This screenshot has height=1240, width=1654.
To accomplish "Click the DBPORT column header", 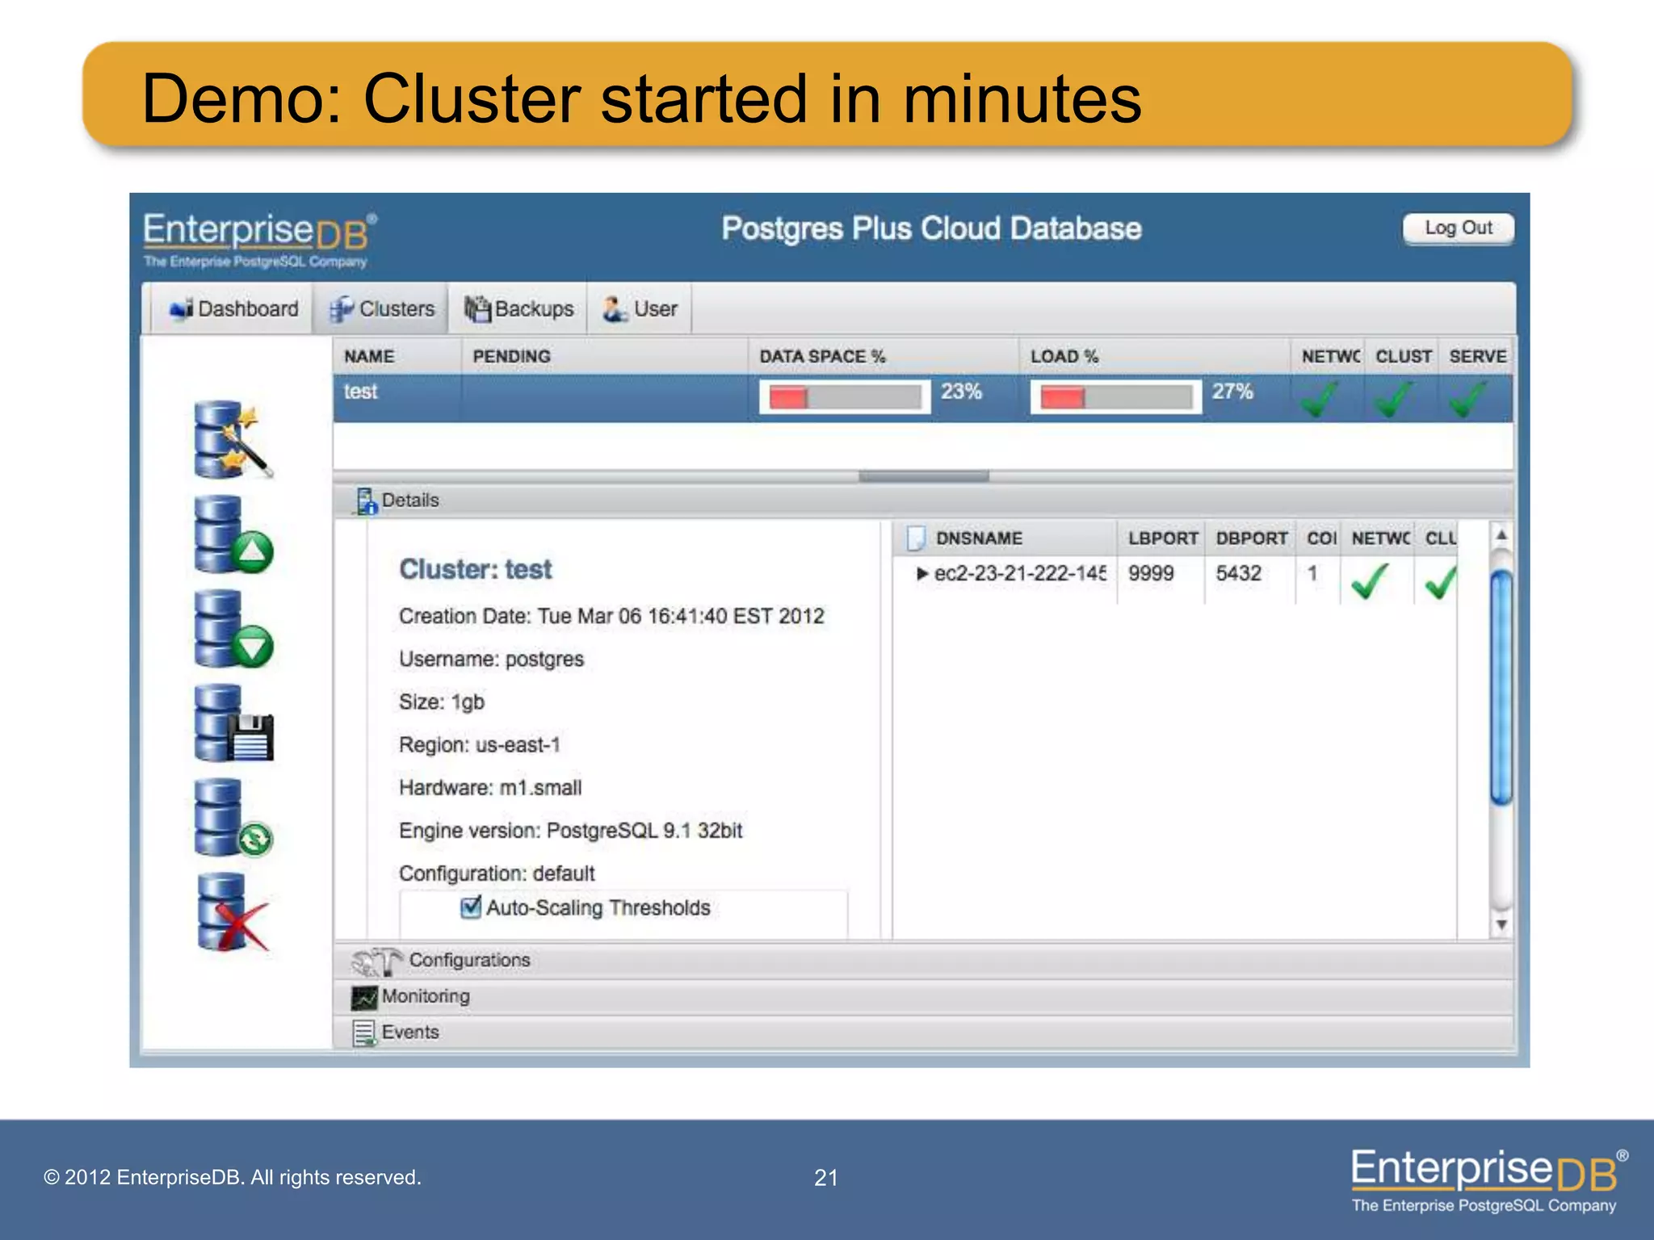I will [x=1250, y=538].
